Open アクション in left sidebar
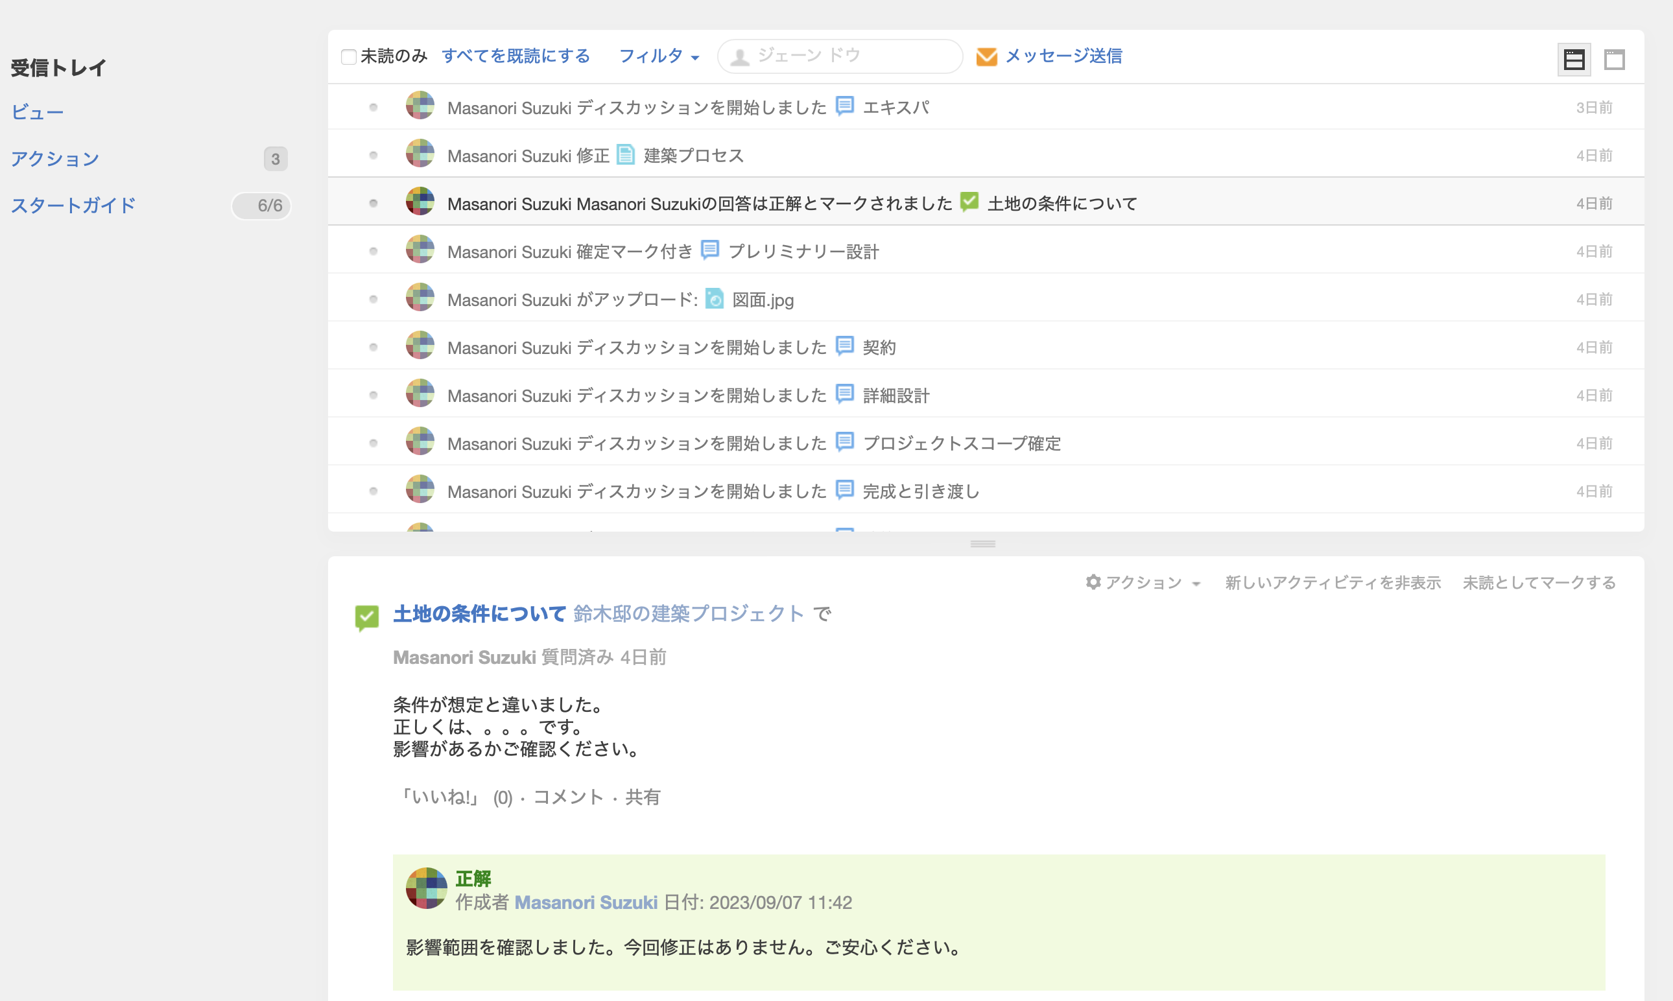1673x1001 pixels. click(x=55, y=159)
